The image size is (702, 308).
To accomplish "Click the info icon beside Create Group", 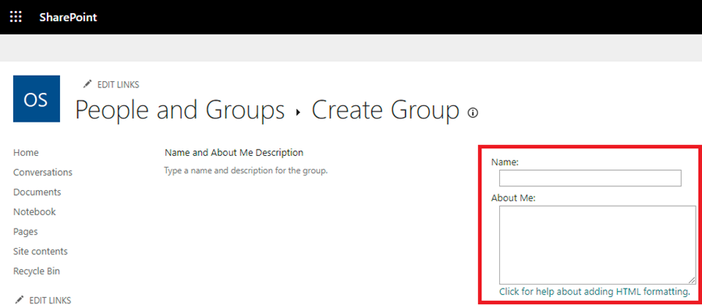I will 473,113.
